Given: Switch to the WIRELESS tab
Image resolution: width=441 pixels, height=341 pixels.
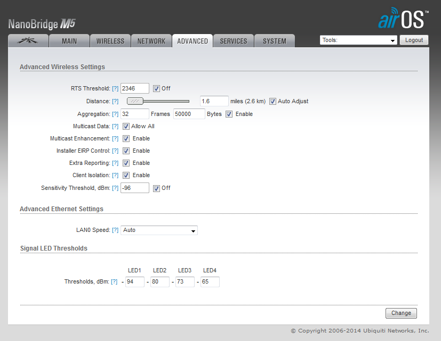Looking at the screenshot, I should click(110, 41).
